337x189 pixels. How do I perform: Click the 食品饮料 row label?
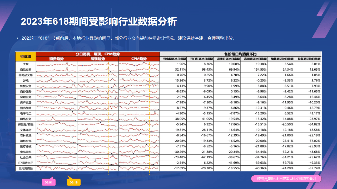click(x=26, y=152)
